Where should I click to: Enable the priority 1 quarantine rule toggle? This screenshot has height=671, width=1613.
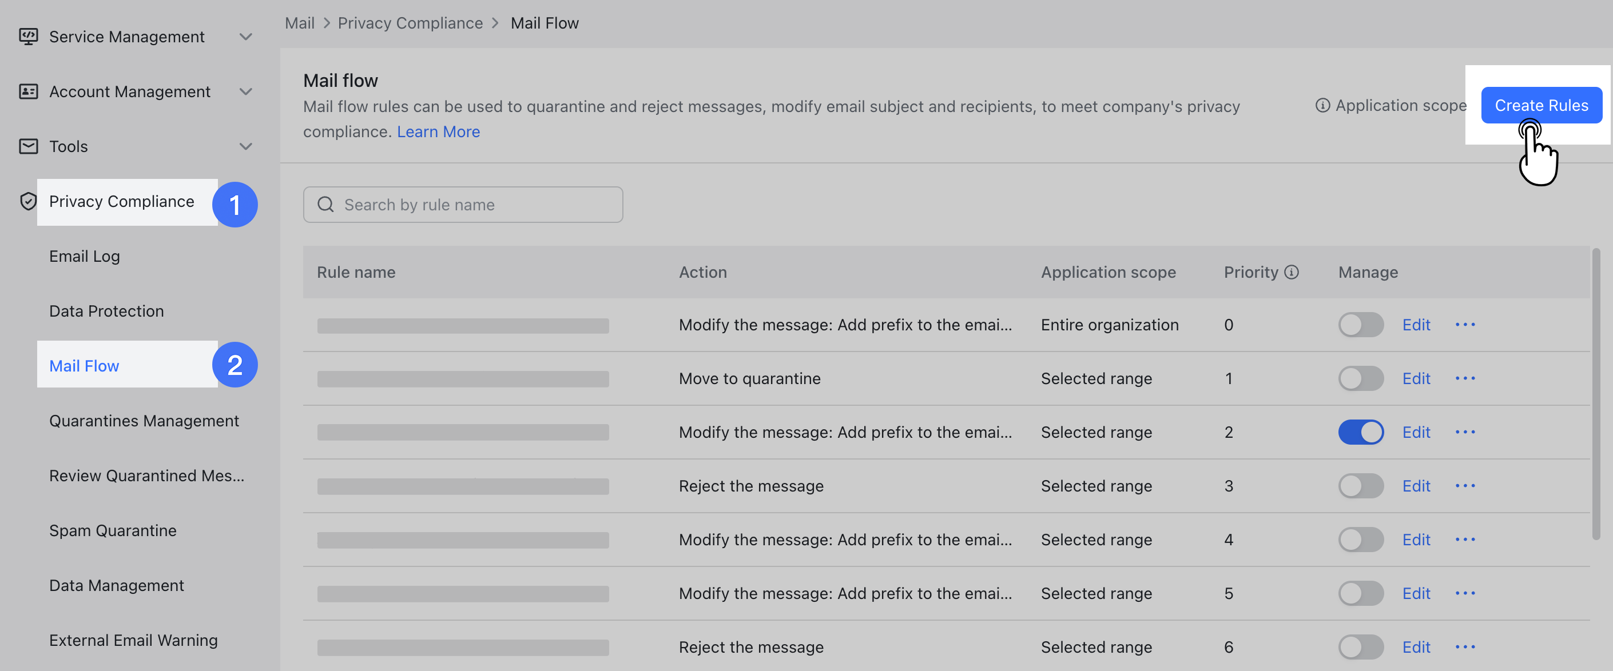point(1361,378)
